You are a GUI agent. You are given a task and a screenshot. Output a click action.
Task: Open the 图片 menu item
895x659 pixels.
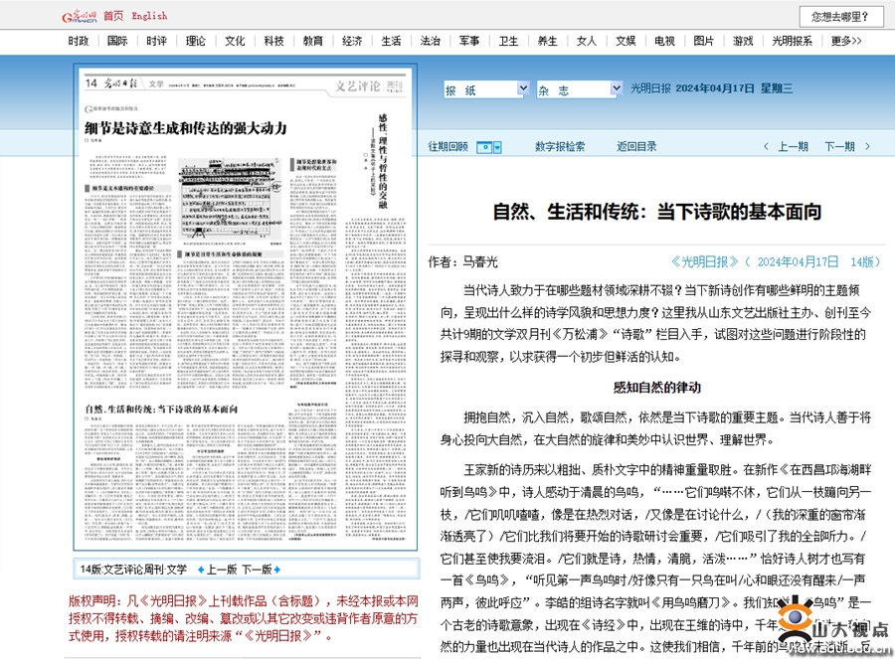click(704, 41)
